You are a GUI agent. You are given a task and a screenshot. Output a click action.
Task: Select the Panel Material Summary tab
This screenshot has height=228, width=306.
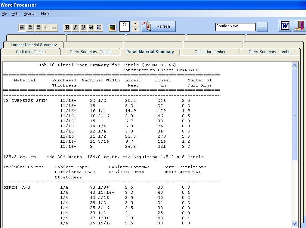[x=150, y=52]
